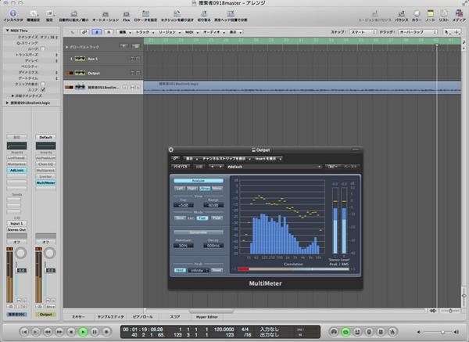This screenshot has height=342, width=469.
Task: Select the Mono analyzer channel button
Action: coord(217,189)
